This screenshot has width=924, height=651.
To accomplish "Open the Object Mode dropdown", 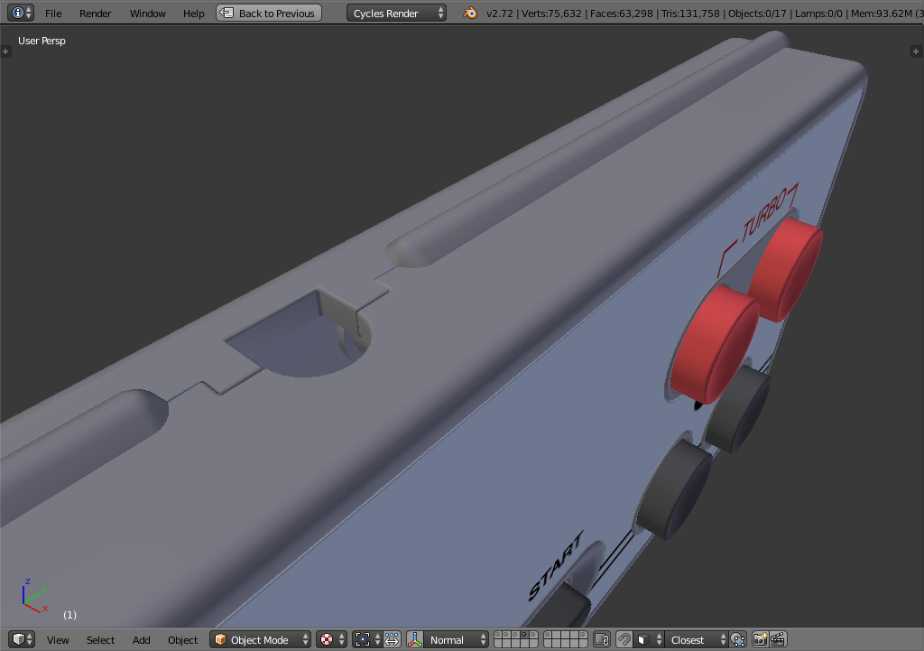I will [261, 639].
